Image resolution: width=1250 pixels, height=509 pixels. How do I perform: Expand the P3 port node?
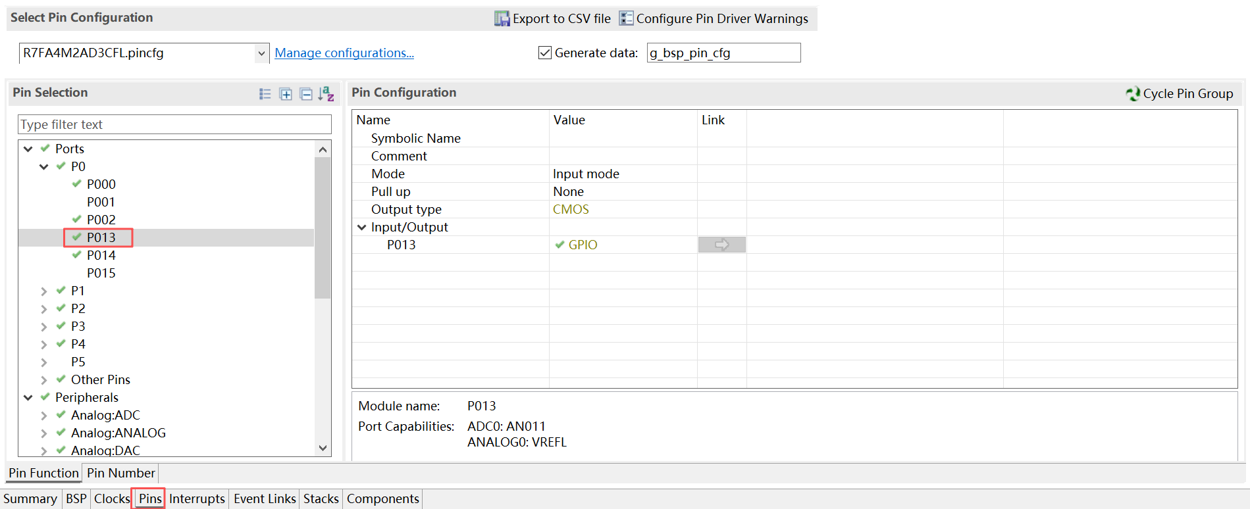tap(44, 326)
